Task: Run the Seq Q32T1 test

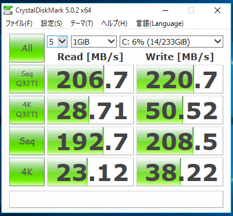Action: coord(27,79)
